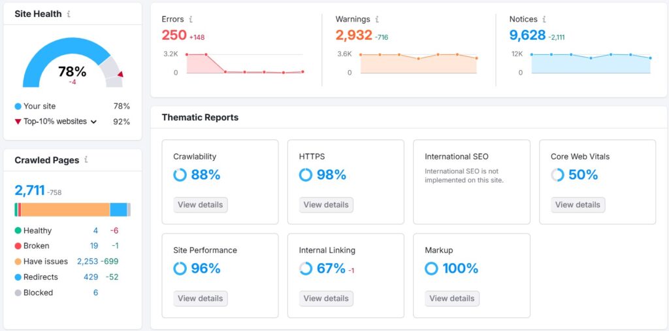Click the Have issues count 2,253
The height and width of the screenshot is (331, 669).
click(88, 262)
